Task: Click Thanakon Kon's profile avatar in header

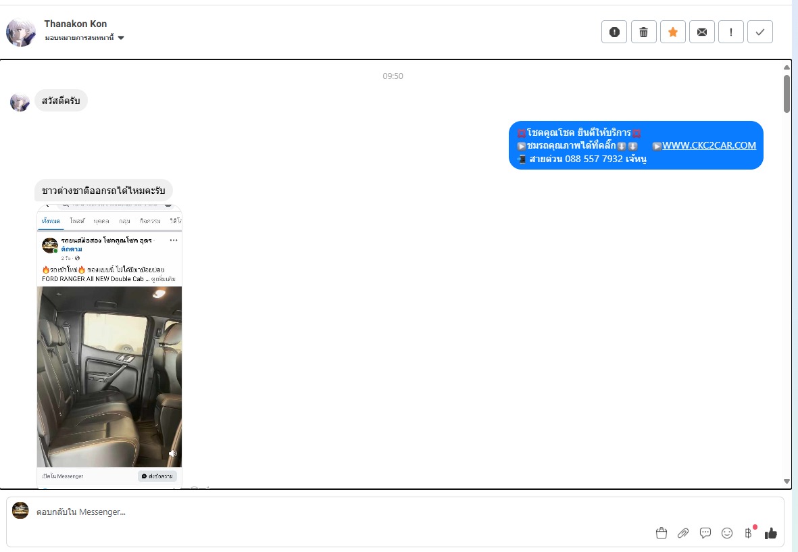Action: click(21, 32)
